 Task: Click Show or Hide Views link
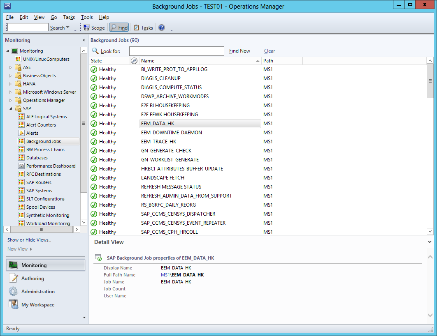point(29,240)
